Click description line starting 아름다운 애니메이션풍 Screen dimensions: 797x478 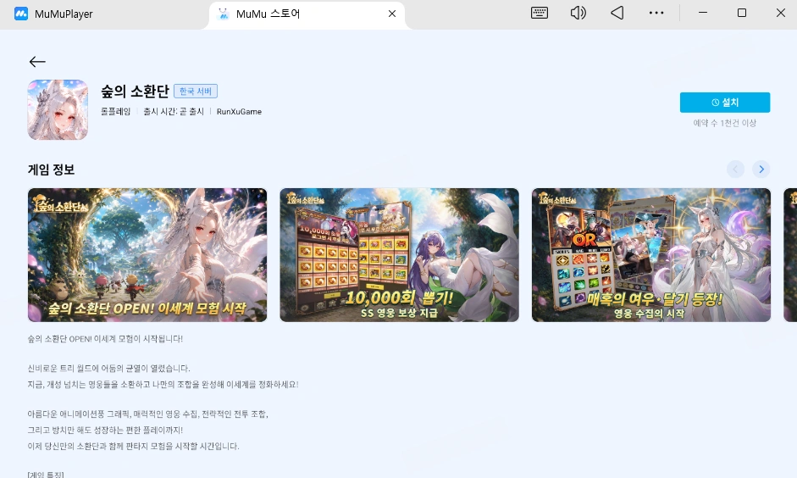click(148, 414)
